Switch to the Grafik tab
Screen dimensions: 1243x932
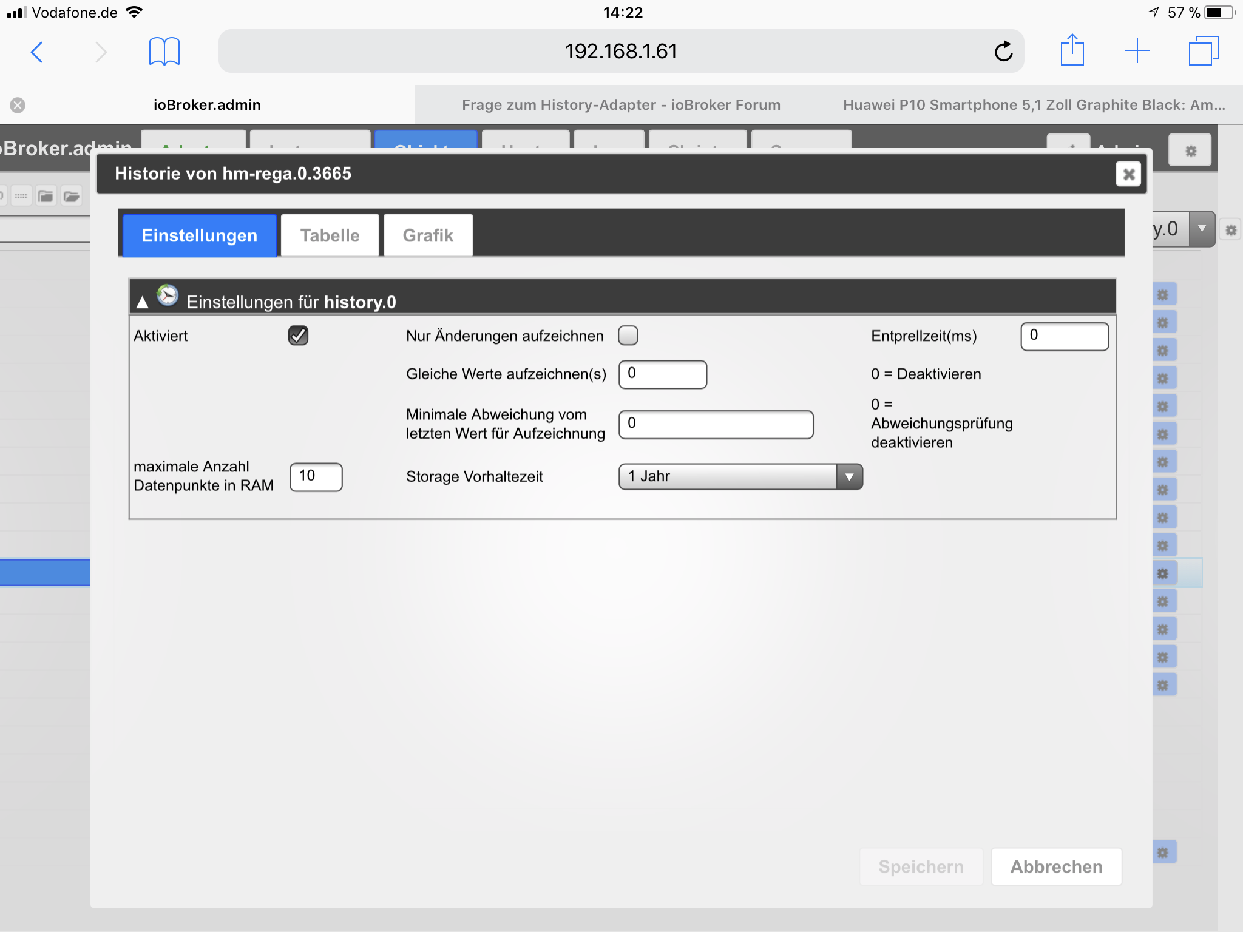pyautogui.click(x=428, y=235)
